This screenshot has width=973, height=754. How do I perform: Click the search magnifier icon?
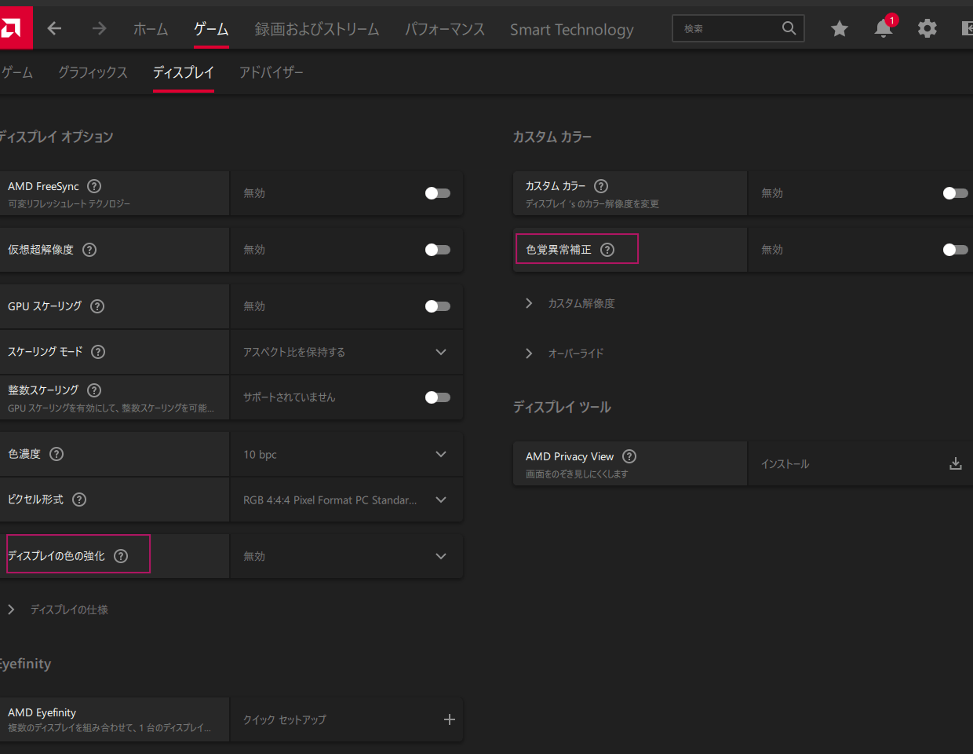click(x=789, y=28)
